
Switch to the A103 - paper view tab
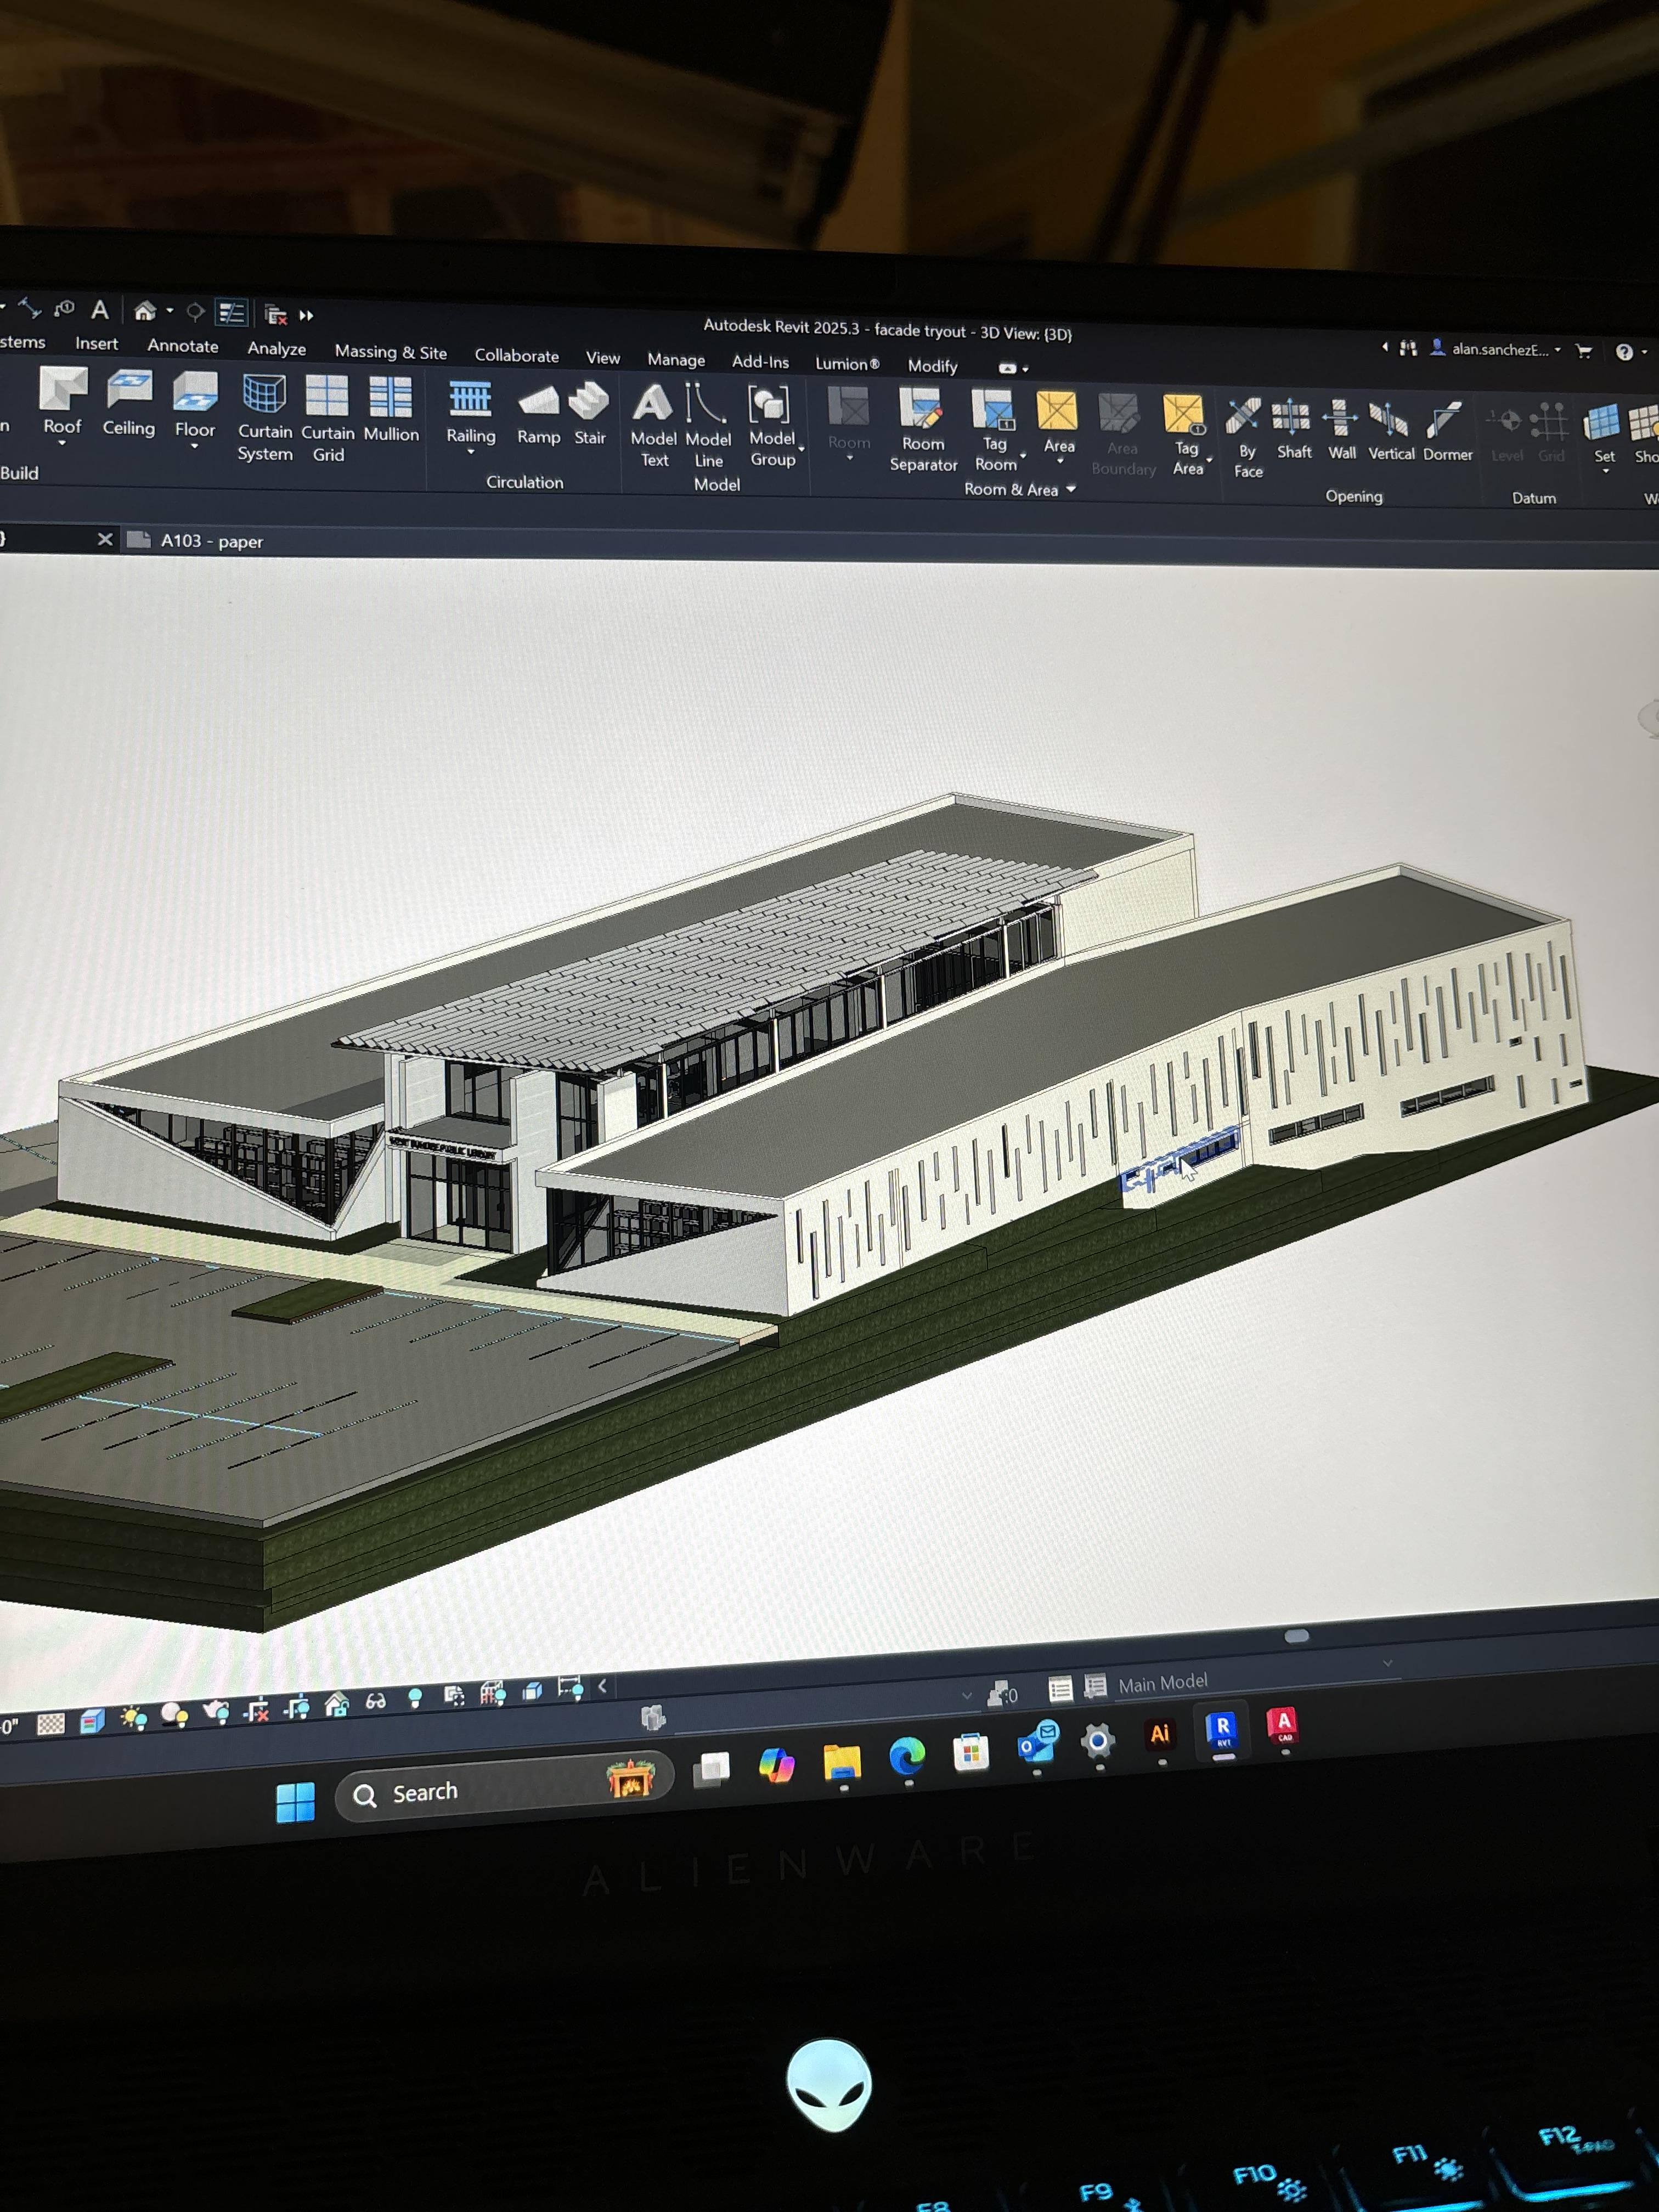(211, 541)
